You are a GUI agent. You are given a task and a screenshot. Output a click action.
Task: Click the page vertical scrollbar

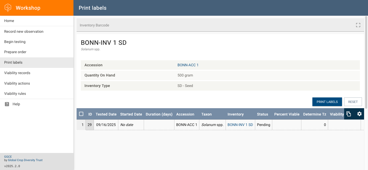[x=366, y=62]
